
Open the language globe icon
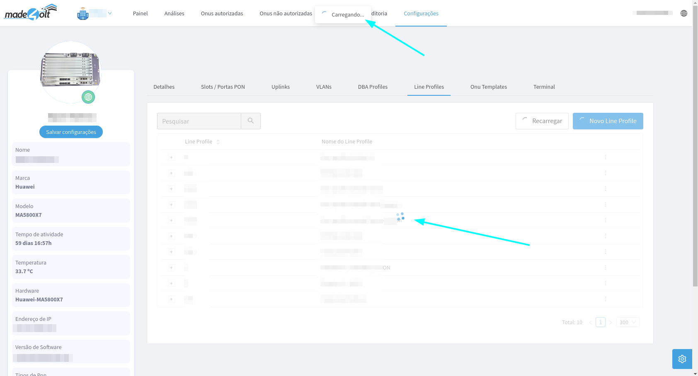[683, 13]
